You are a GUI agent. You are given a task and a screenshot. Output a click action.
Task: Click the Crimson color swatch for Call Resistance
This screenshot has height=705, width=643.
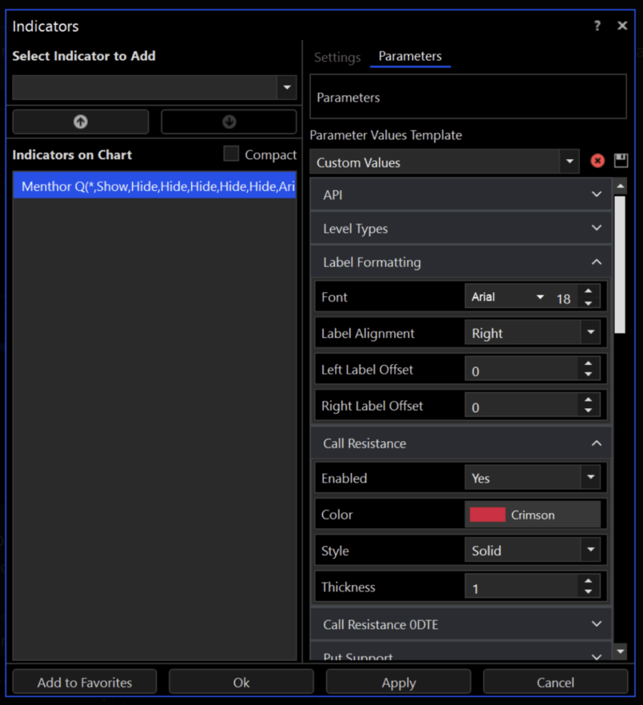click(x=488, y=514)
